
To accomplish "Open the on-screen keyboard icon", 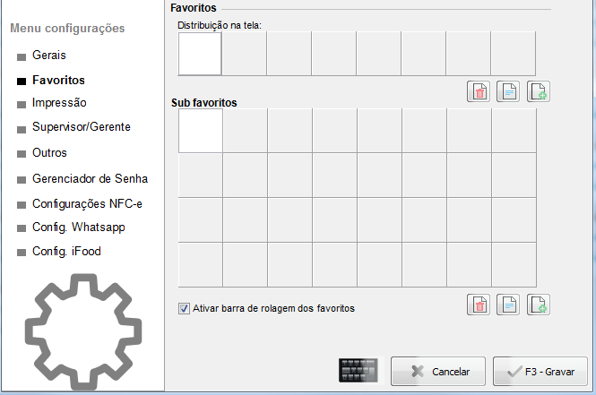I will [358, 370].
